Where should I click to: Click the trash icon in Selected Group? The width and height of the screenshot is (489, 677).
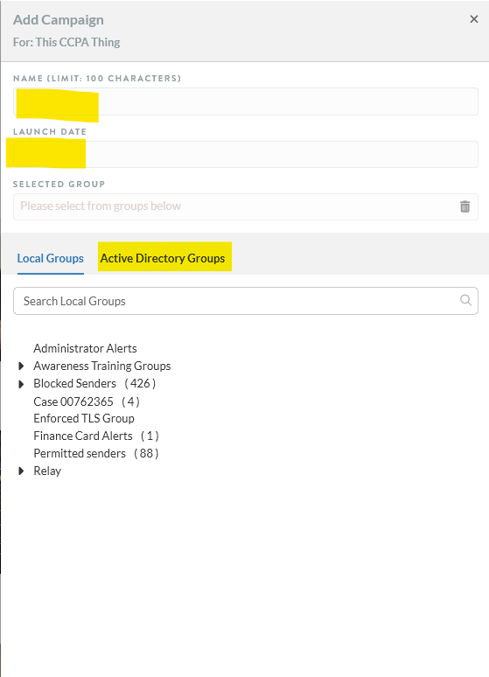pyautogui.click(x=465, y=206)
